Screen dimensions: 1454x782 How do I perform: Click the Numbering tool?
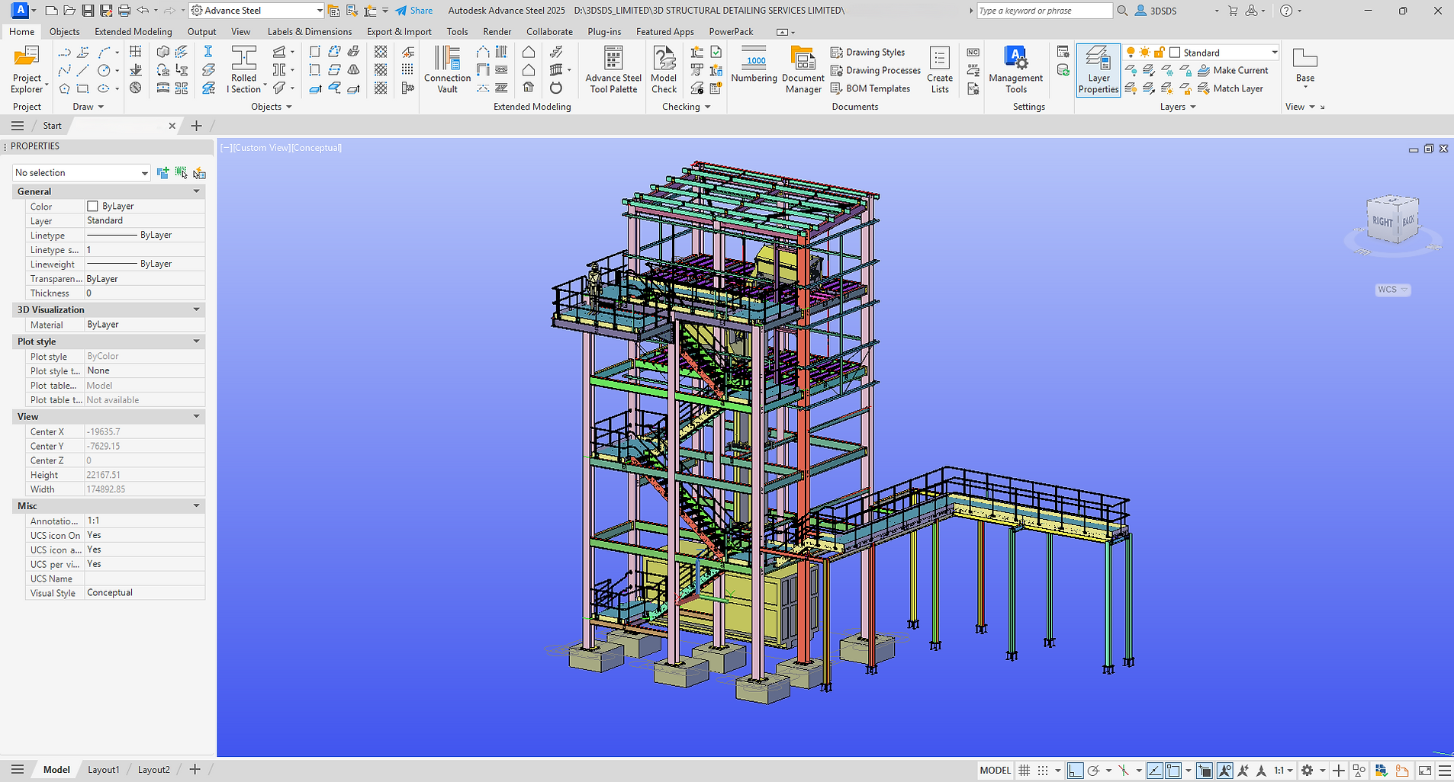click(x=754, y=65)
